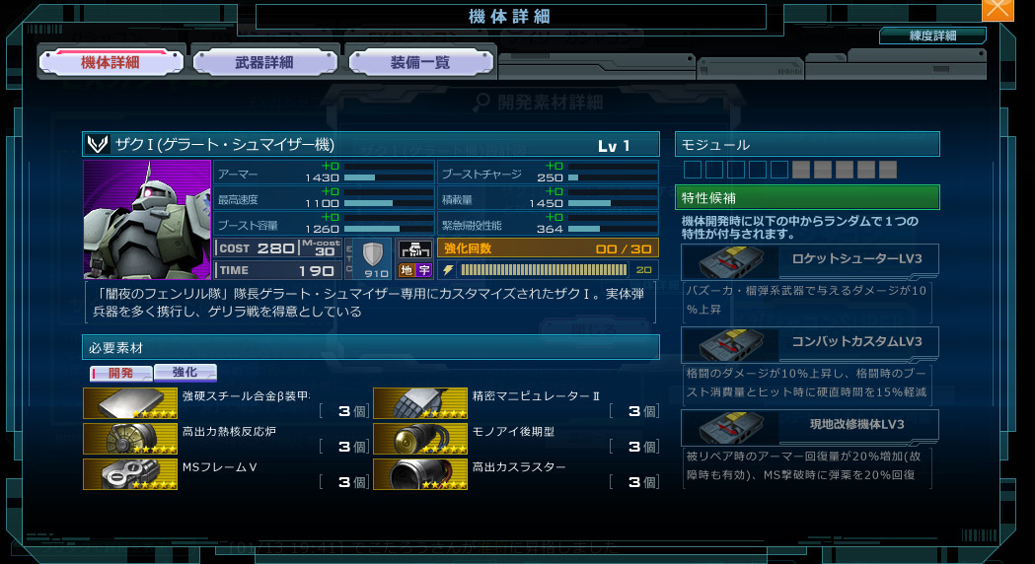Click the ロケットシューターLV3 trait icon
The height and width of the screenshot is (564, 1035).
[731, 261]
